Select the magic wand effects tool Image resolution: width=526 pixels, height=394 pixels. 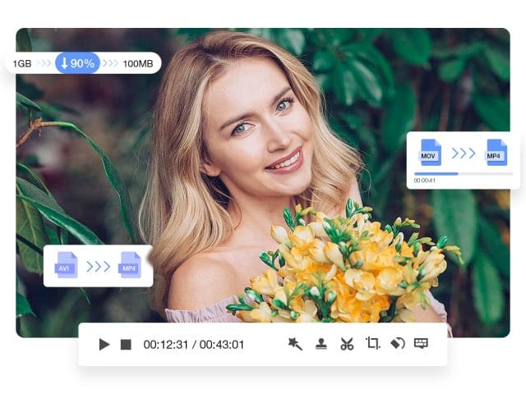click(295, 344)
